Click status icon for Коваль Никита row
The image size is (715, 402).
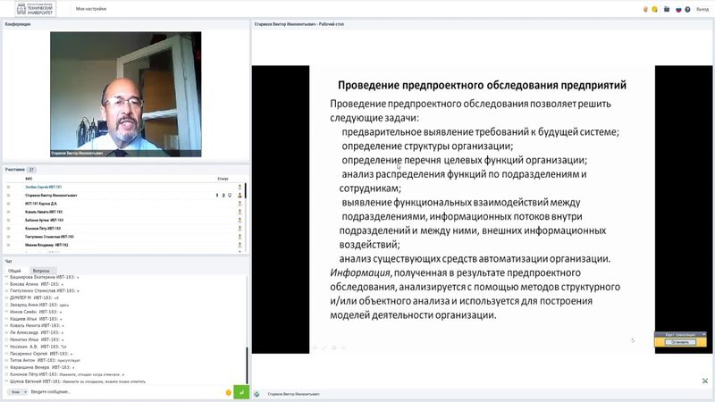tap(240, 212)
